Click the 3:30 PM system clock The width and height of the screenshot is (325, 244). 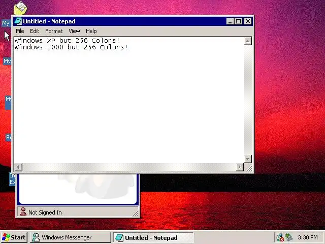click(308, 237)
